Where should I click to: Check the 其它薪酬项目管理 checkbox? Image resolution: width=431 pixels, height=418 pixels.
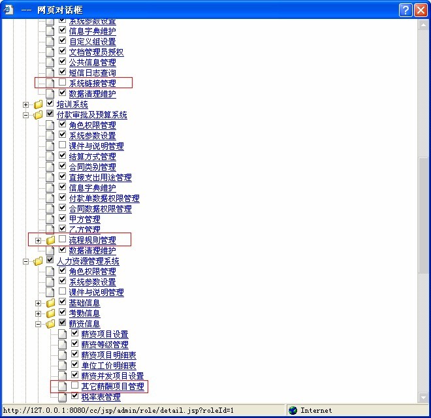pyautogui.click(x=74, y=385)
